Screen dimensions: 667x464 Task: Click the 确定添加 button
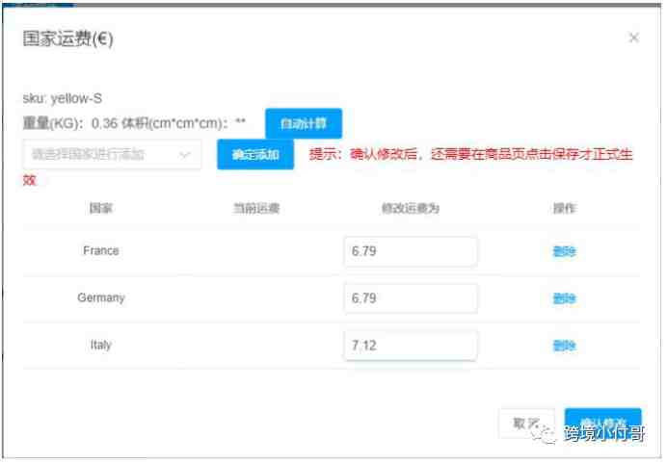[255, 154]
